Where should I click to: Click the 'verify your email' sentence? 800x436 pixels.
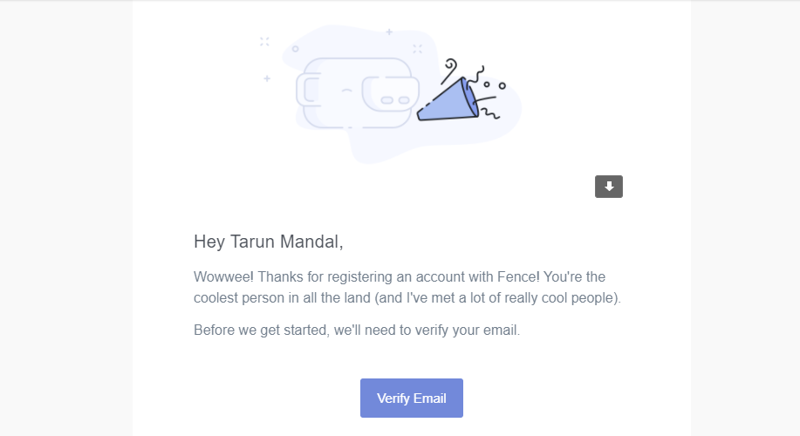(x=357, y=330)
